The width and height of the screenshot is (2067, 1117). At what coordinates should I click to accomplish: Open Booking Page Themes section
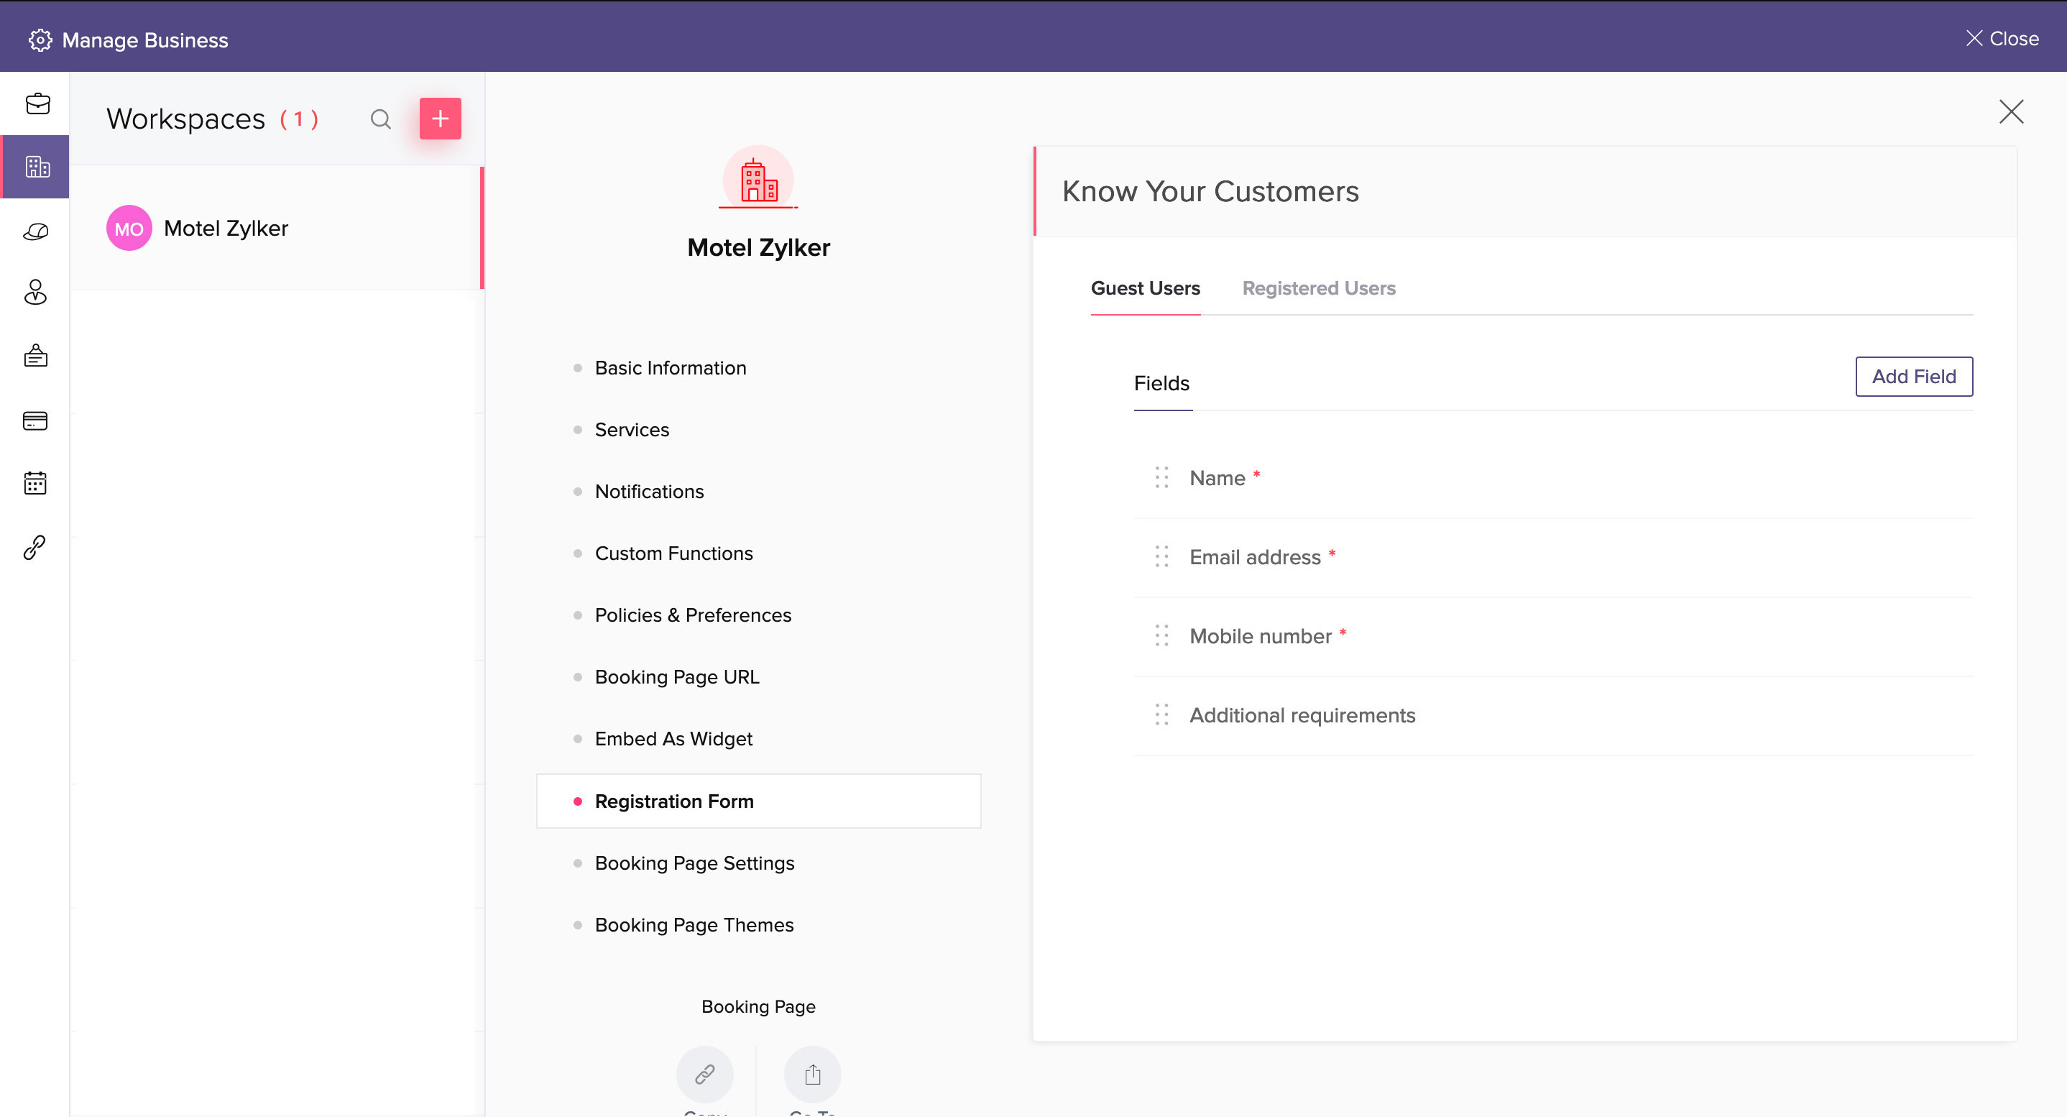pos(694,924)
